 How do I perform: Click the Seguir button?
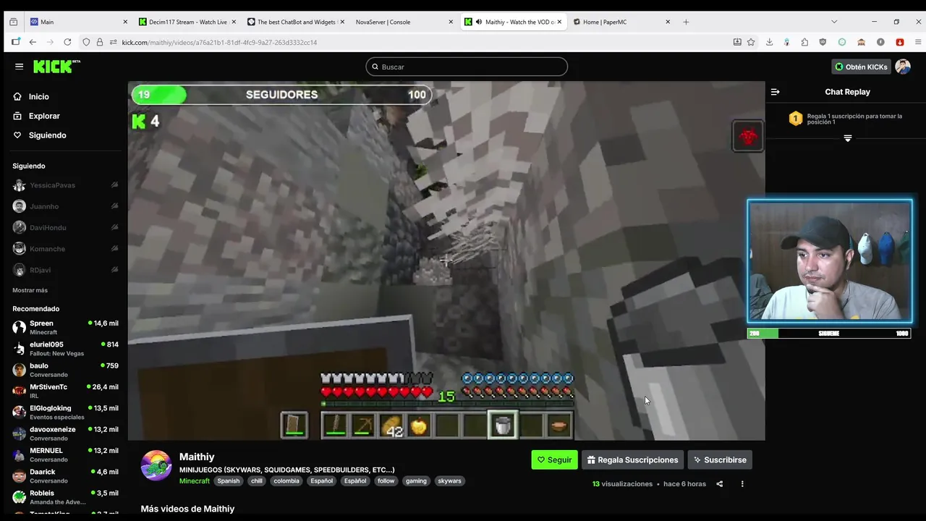pos(554,459)
